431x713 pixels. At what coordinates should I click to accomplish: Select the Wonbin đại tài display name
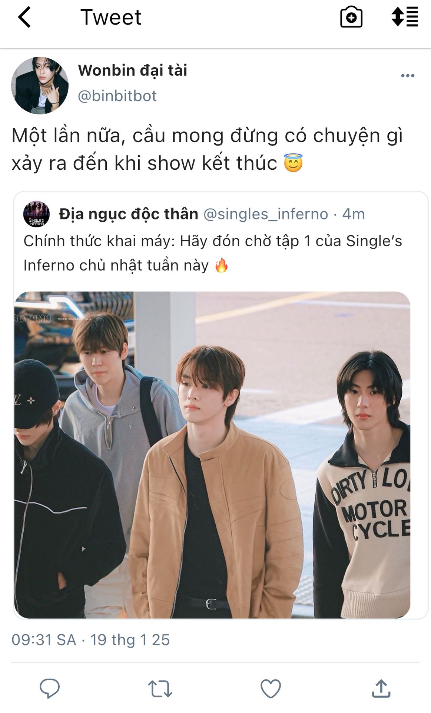coord(133,70)
